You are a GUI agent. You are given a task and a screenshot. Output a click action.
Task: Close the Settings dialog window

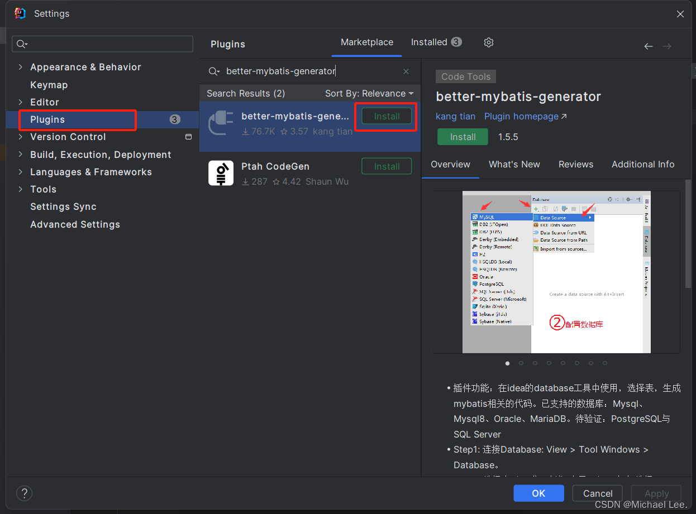(680, 14)
